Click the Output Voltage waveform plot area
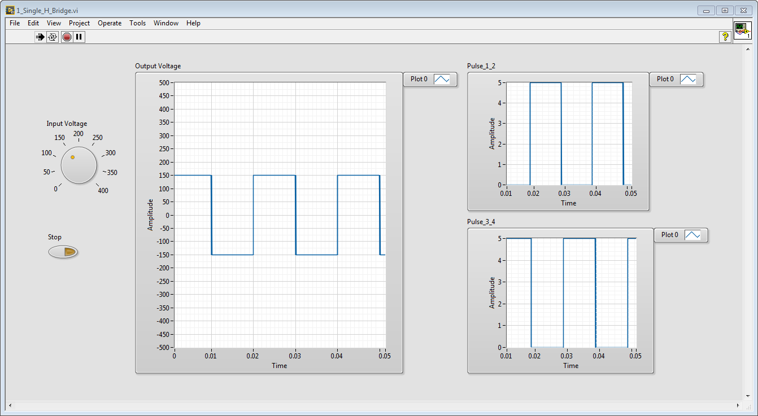This screenshot has width=758, height=416. tap(279, 215)
